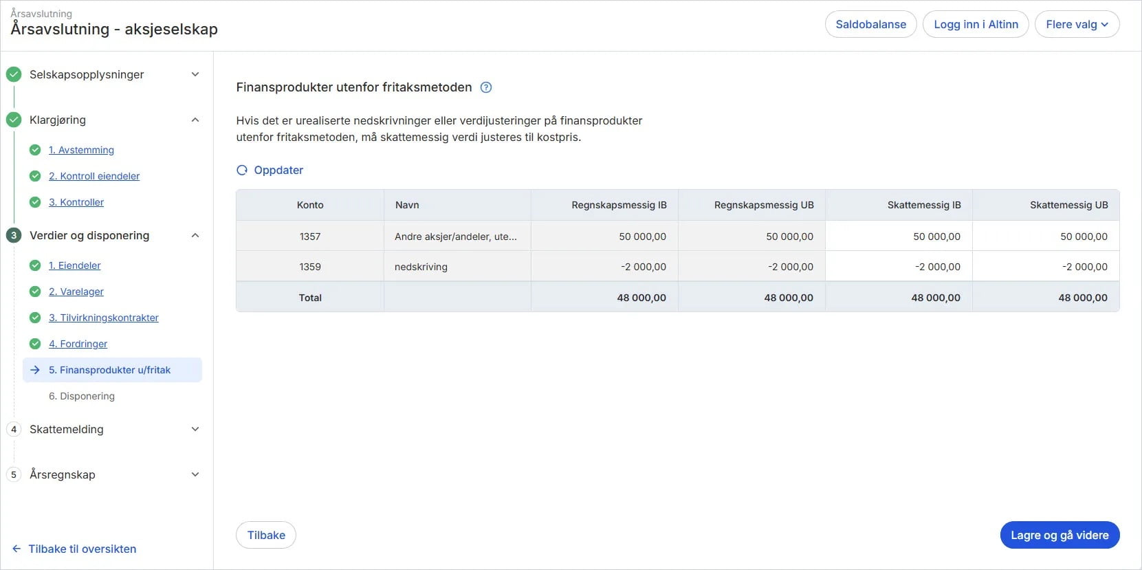Click the step 3 circle for Verdier og disponering
The height and width of the screenshot is (570, 1142).
click(x=14, y=235)
